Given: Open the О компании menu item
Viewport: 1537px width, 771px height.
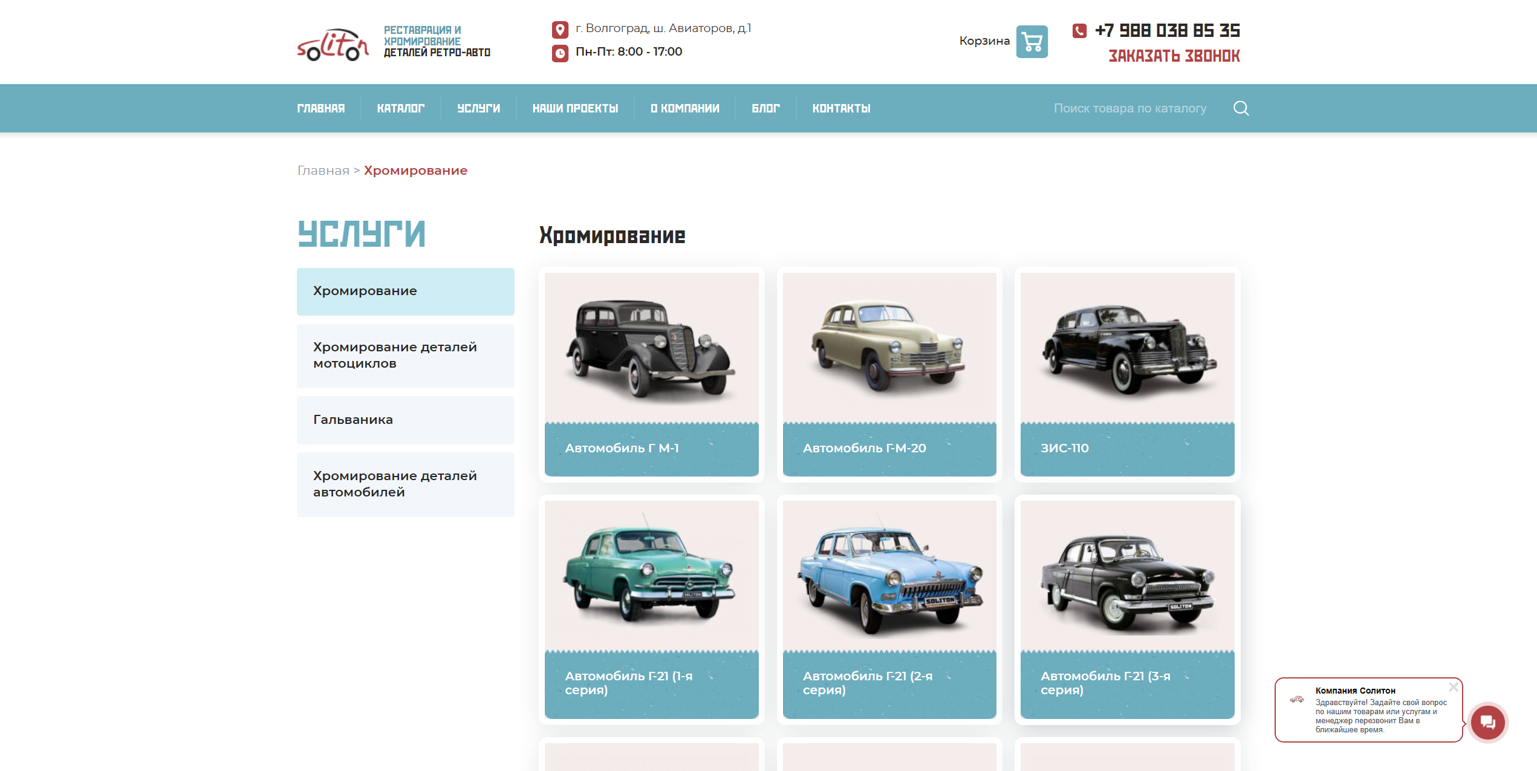Looking at the screenshot, I should click(x=684, y=108).
